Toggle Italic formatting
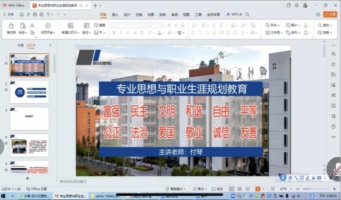 121,32
